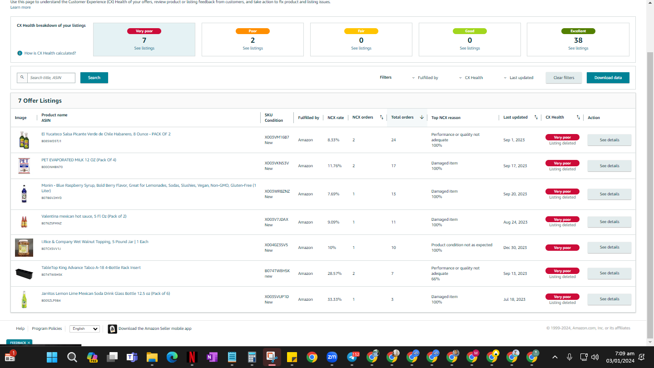This screenshot has width=654, height=368.
Task: Launch Copilot from the taskbar
Action: (x=92, y=357)
